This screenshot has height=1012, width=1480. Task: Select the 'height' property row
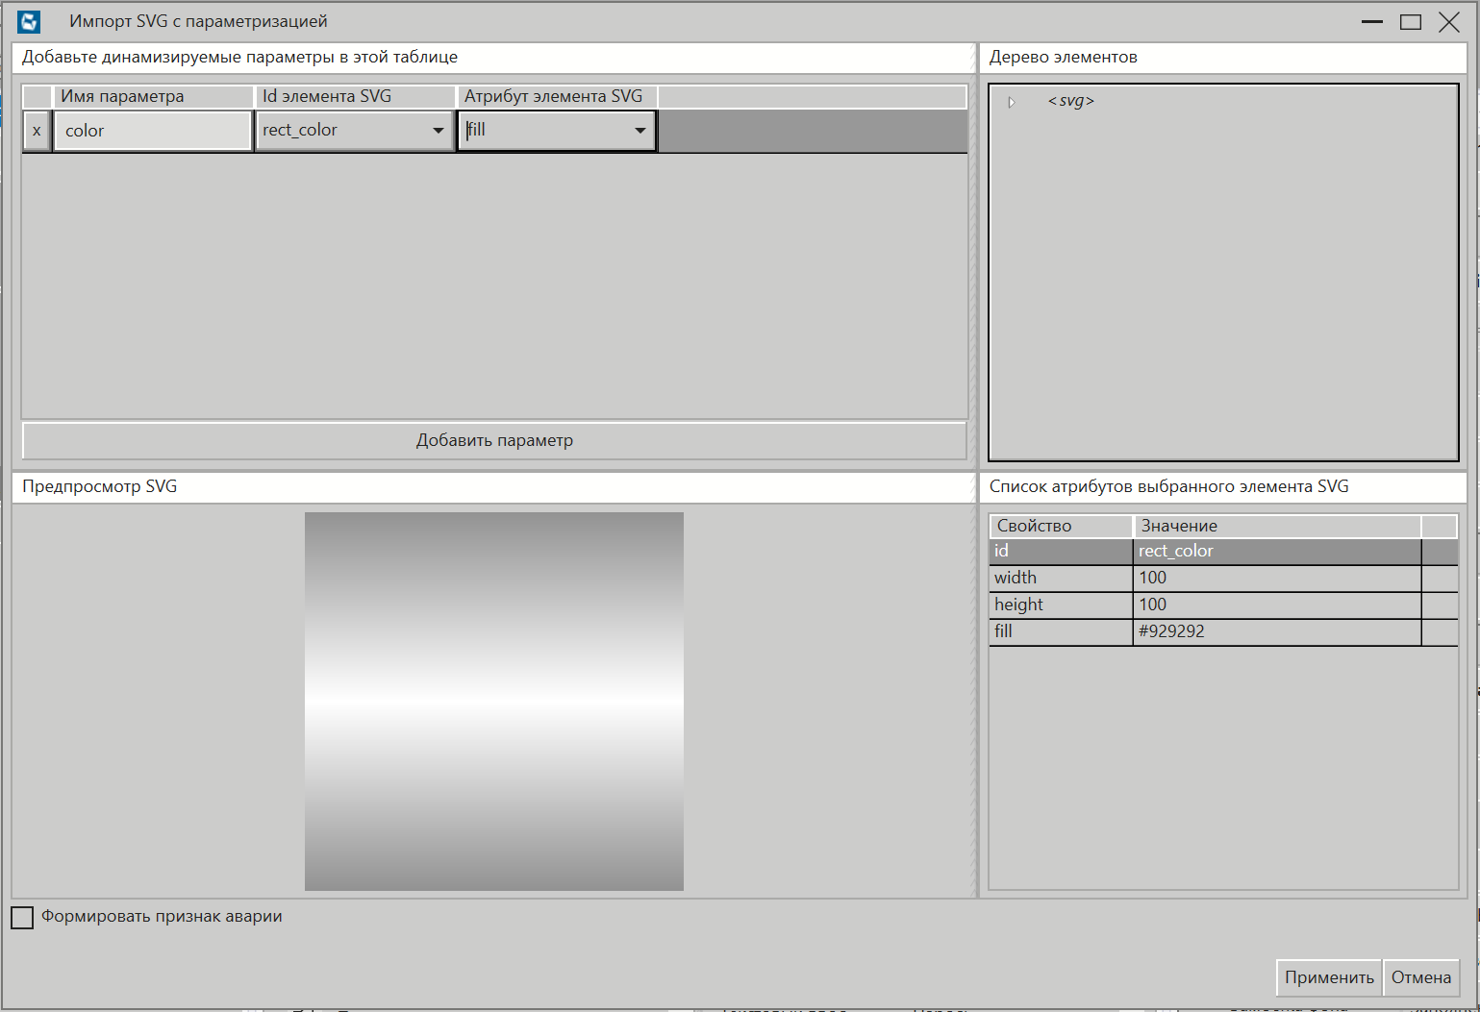tap(1060, 605)
